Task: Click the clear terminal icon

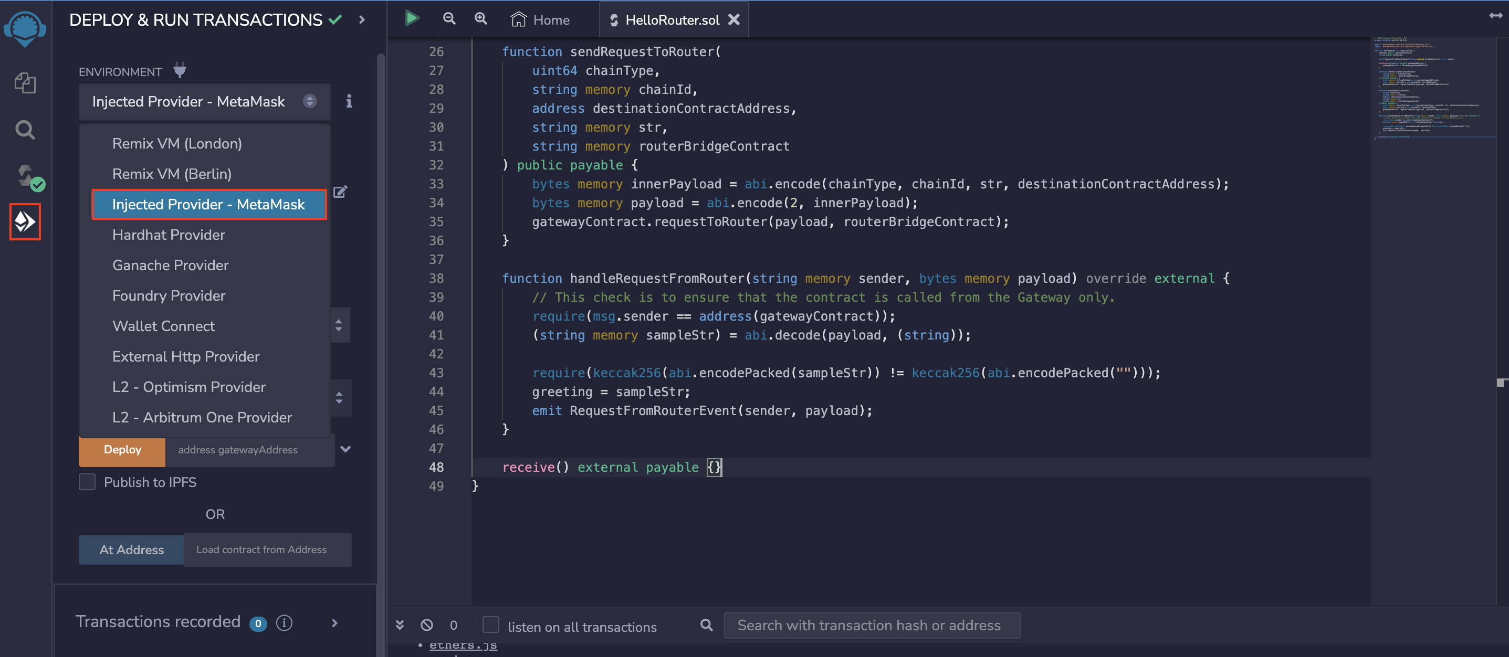Action: click(x=426, y=625)
